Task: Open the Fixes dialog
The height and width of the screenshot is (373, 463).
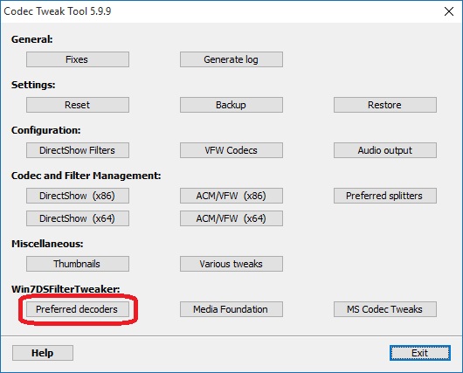Action: (78, 59)
